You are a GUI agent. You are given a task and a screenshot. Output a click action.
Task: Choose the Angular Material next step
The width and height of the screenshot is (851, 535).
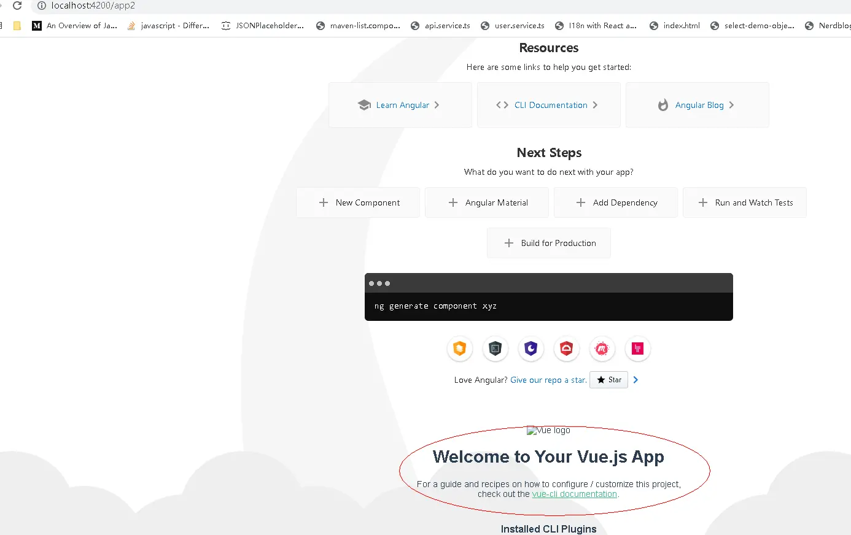(x=487, y=202)
